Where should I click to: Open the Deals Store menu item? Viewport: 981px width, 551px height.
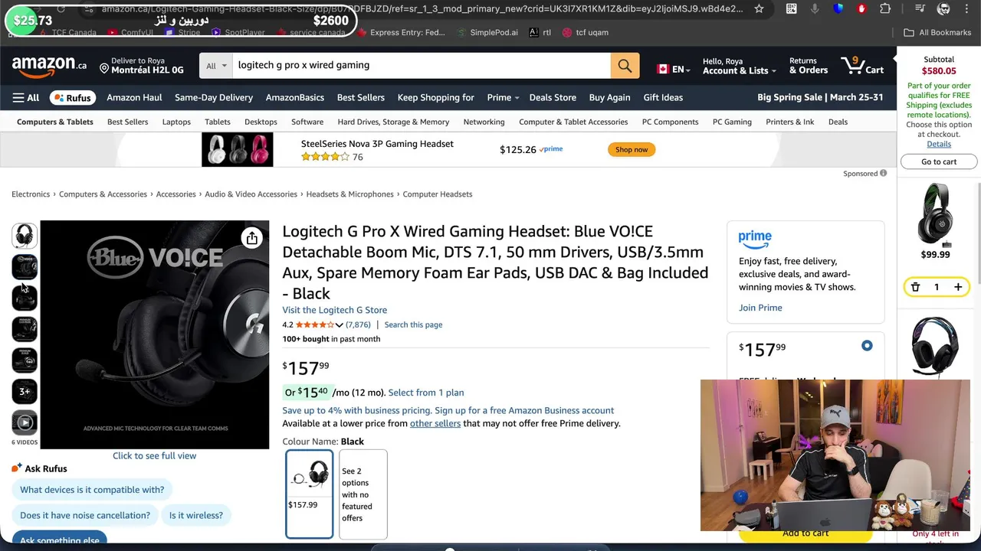[x=553, y=98]
